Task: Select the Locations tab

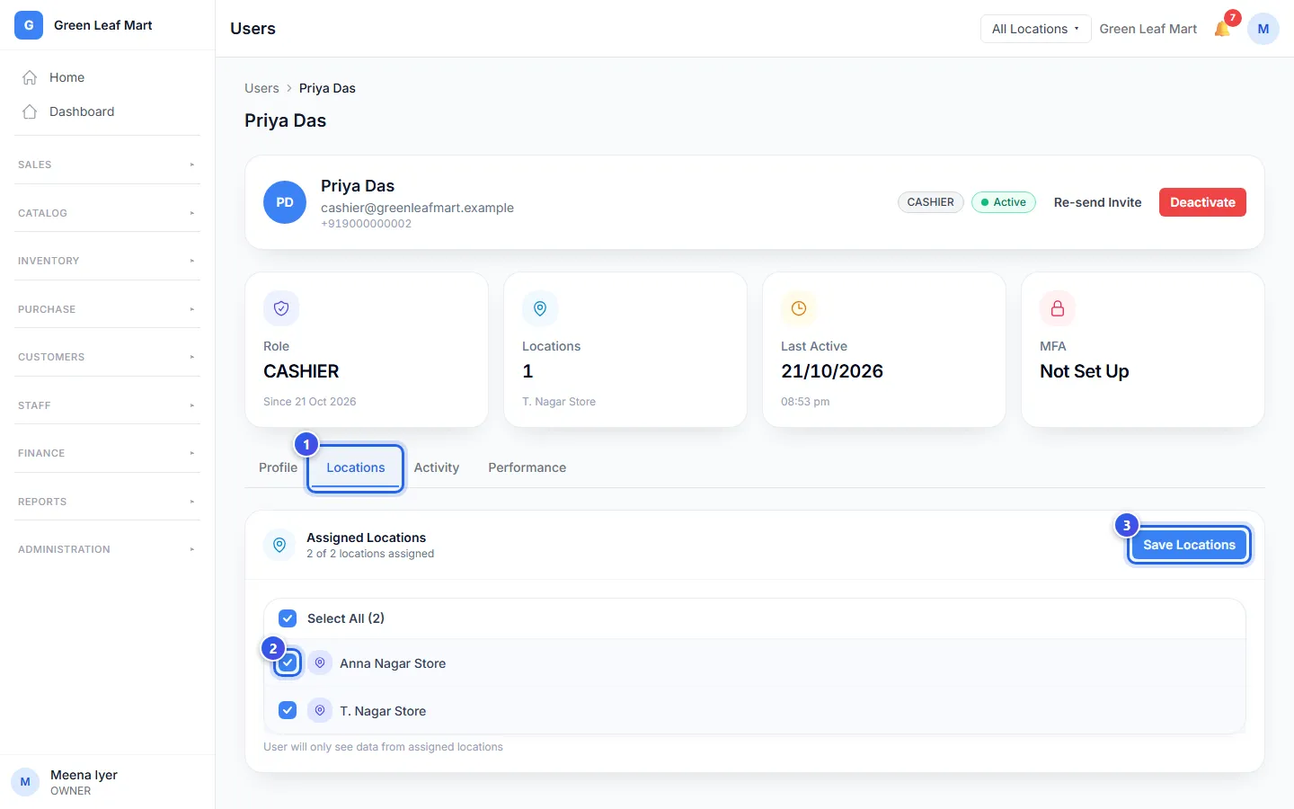Action: pos(356,467)
